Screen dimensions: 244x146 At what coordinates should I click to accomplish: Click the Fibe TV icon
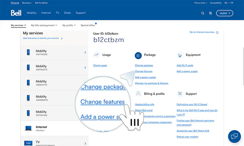pos(28,143)
